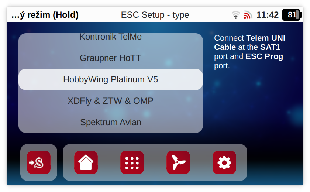Screen dimensions: 310x192
Task: Go to the Home screen icon
Action: (86, 162)
